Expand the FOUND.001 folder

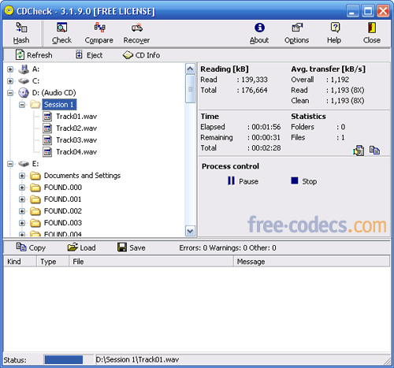22,199
